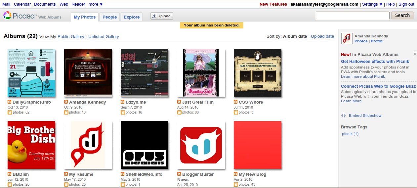This screenshot has height=188, width=417.
Task: Open the Settings dropdown
Action: click(372, 4)
